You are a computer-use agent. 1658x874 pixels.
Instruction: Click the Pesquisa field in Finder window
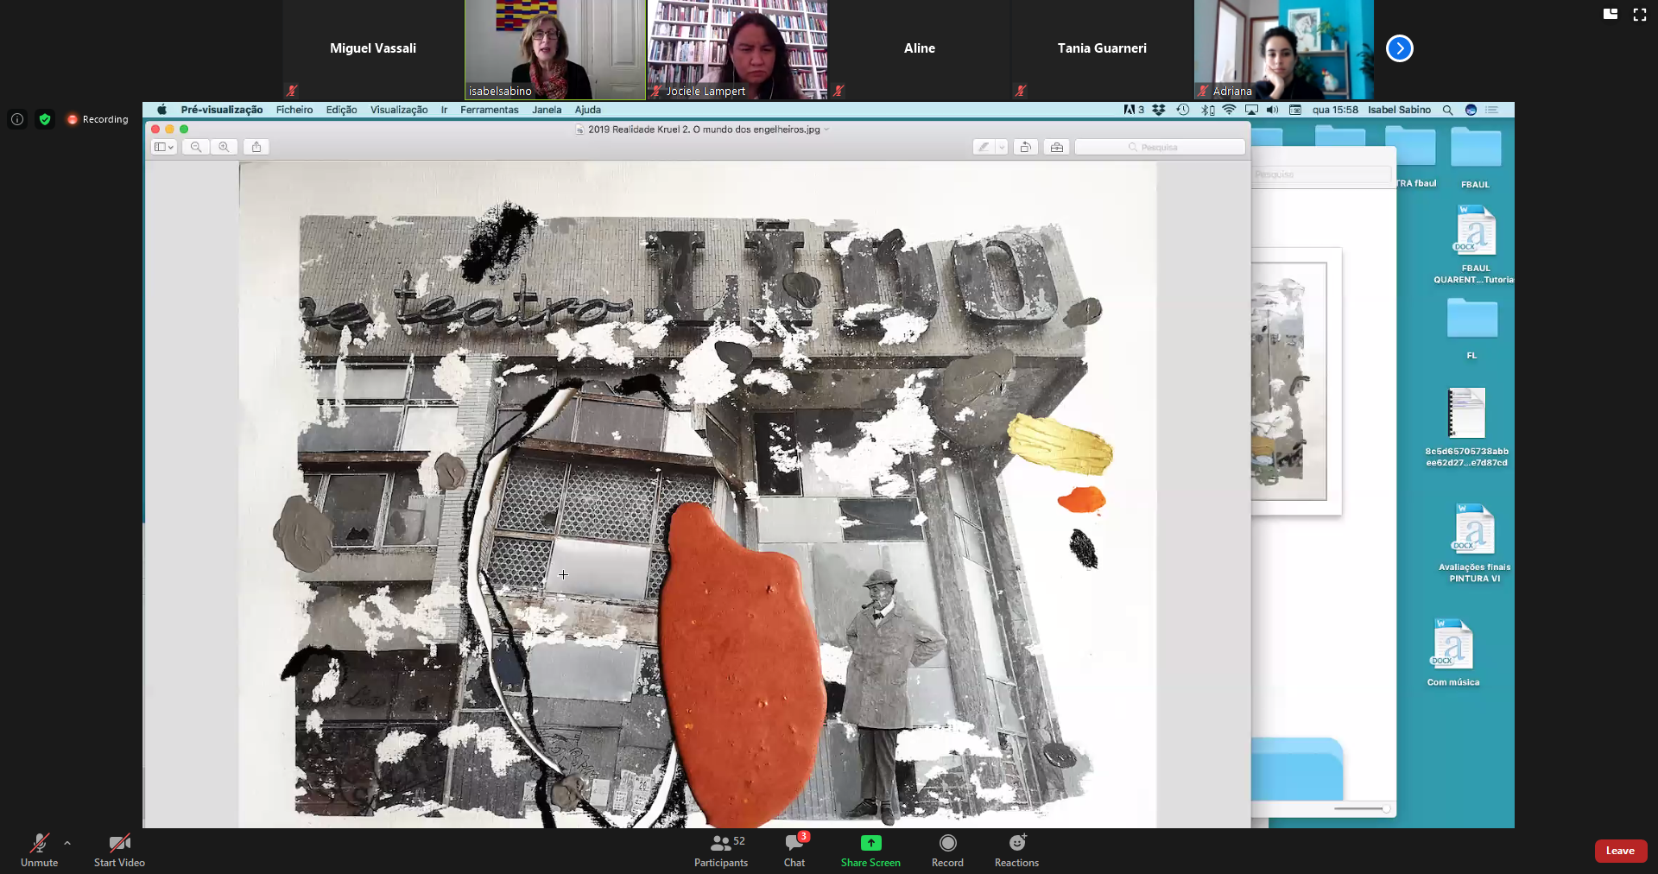pos(1321,174)
